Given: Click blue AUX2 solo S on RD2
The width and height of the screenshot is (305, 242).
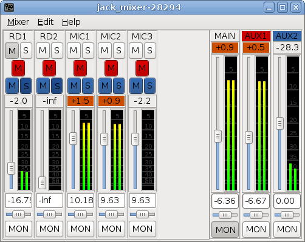Looking at the screenshot, I should (57, 86).
